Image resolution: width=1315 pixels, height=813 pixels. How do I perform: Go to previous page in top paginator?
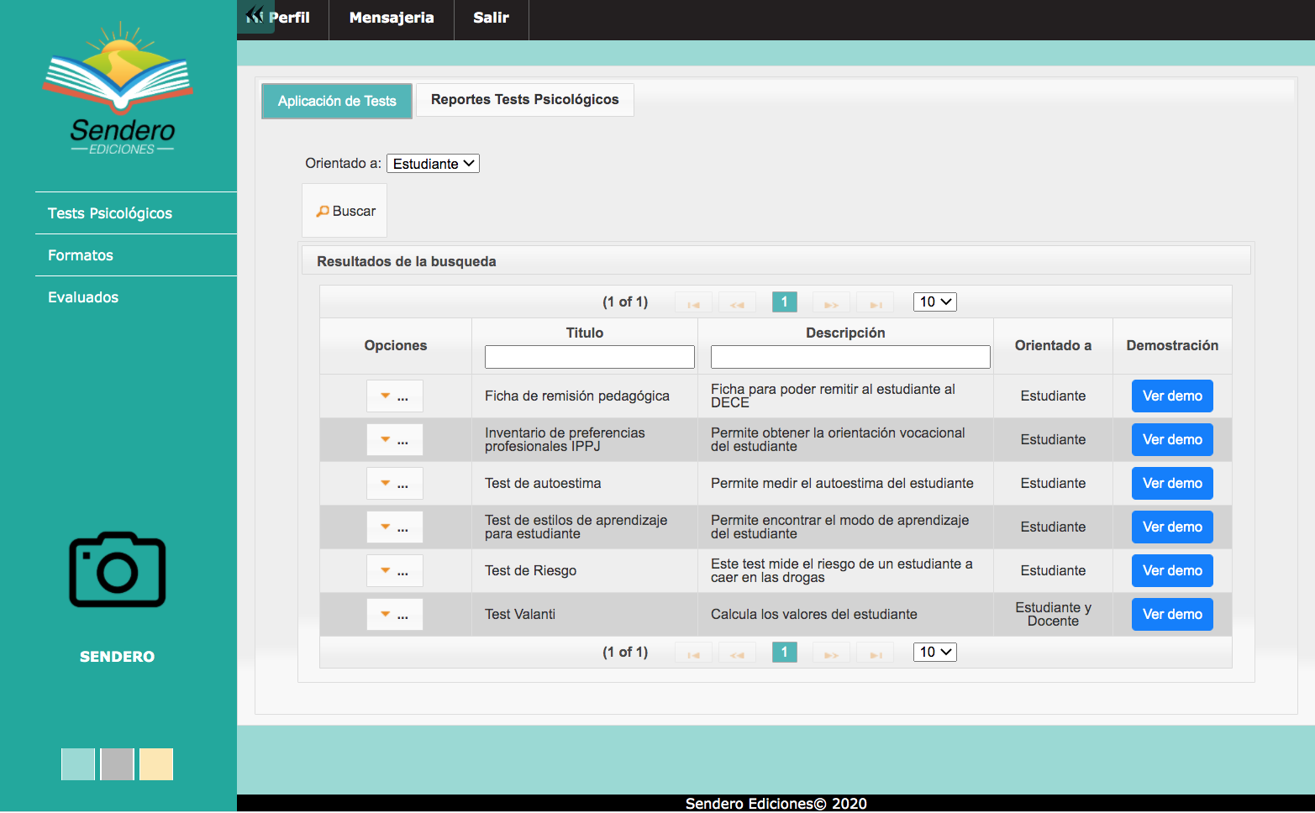coord(737,302)
